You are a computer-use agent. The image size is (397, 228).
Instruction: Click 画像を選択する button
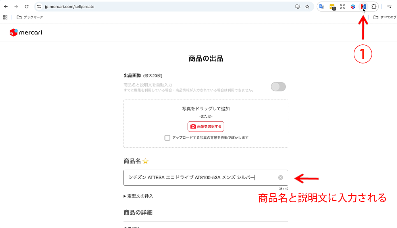click(206, 126)
